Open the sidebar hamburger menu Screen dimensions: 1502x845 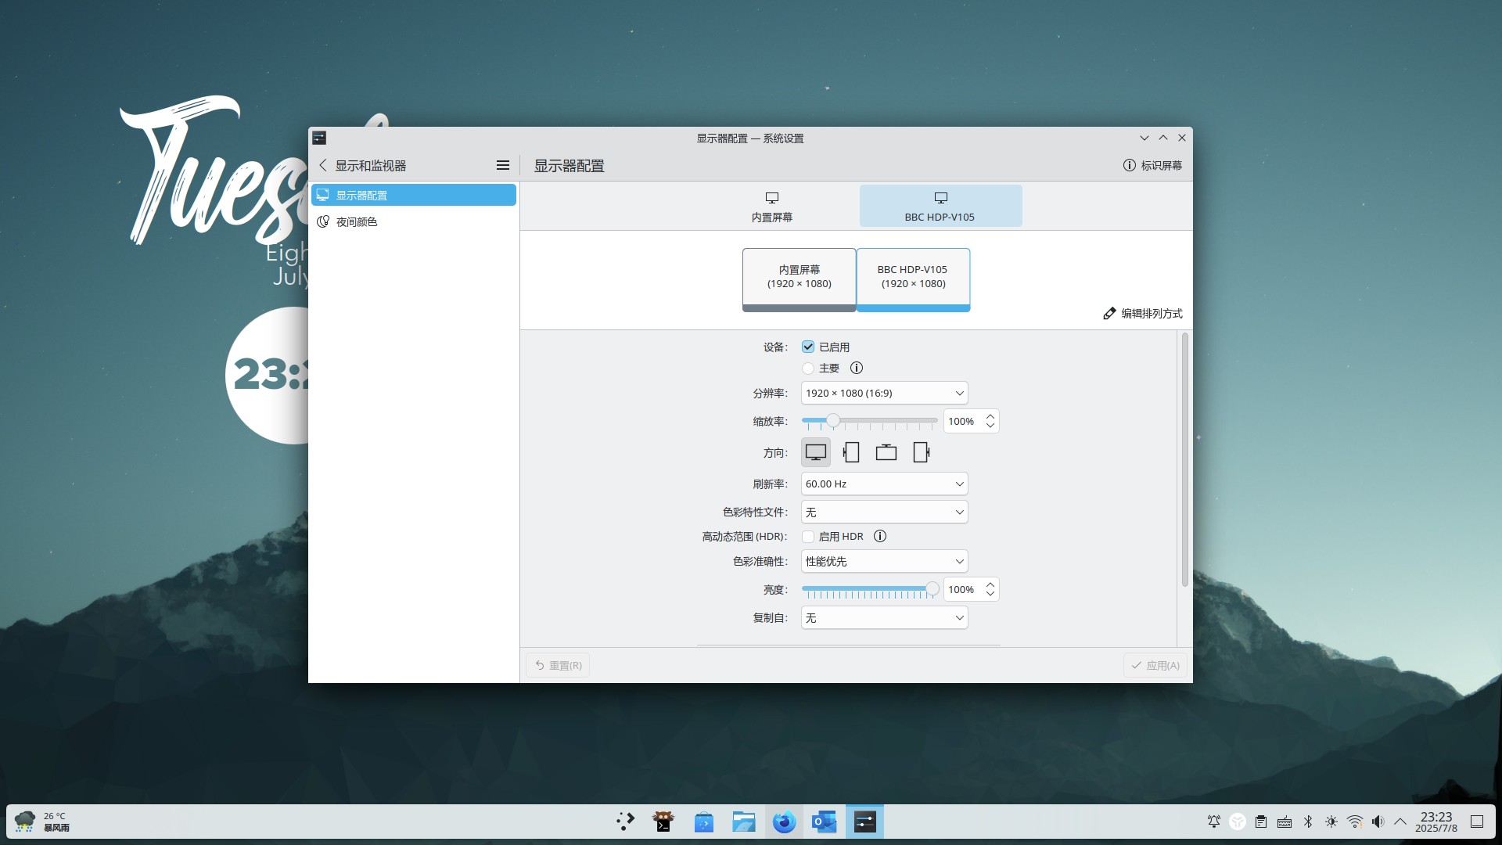tap(503, 165)
